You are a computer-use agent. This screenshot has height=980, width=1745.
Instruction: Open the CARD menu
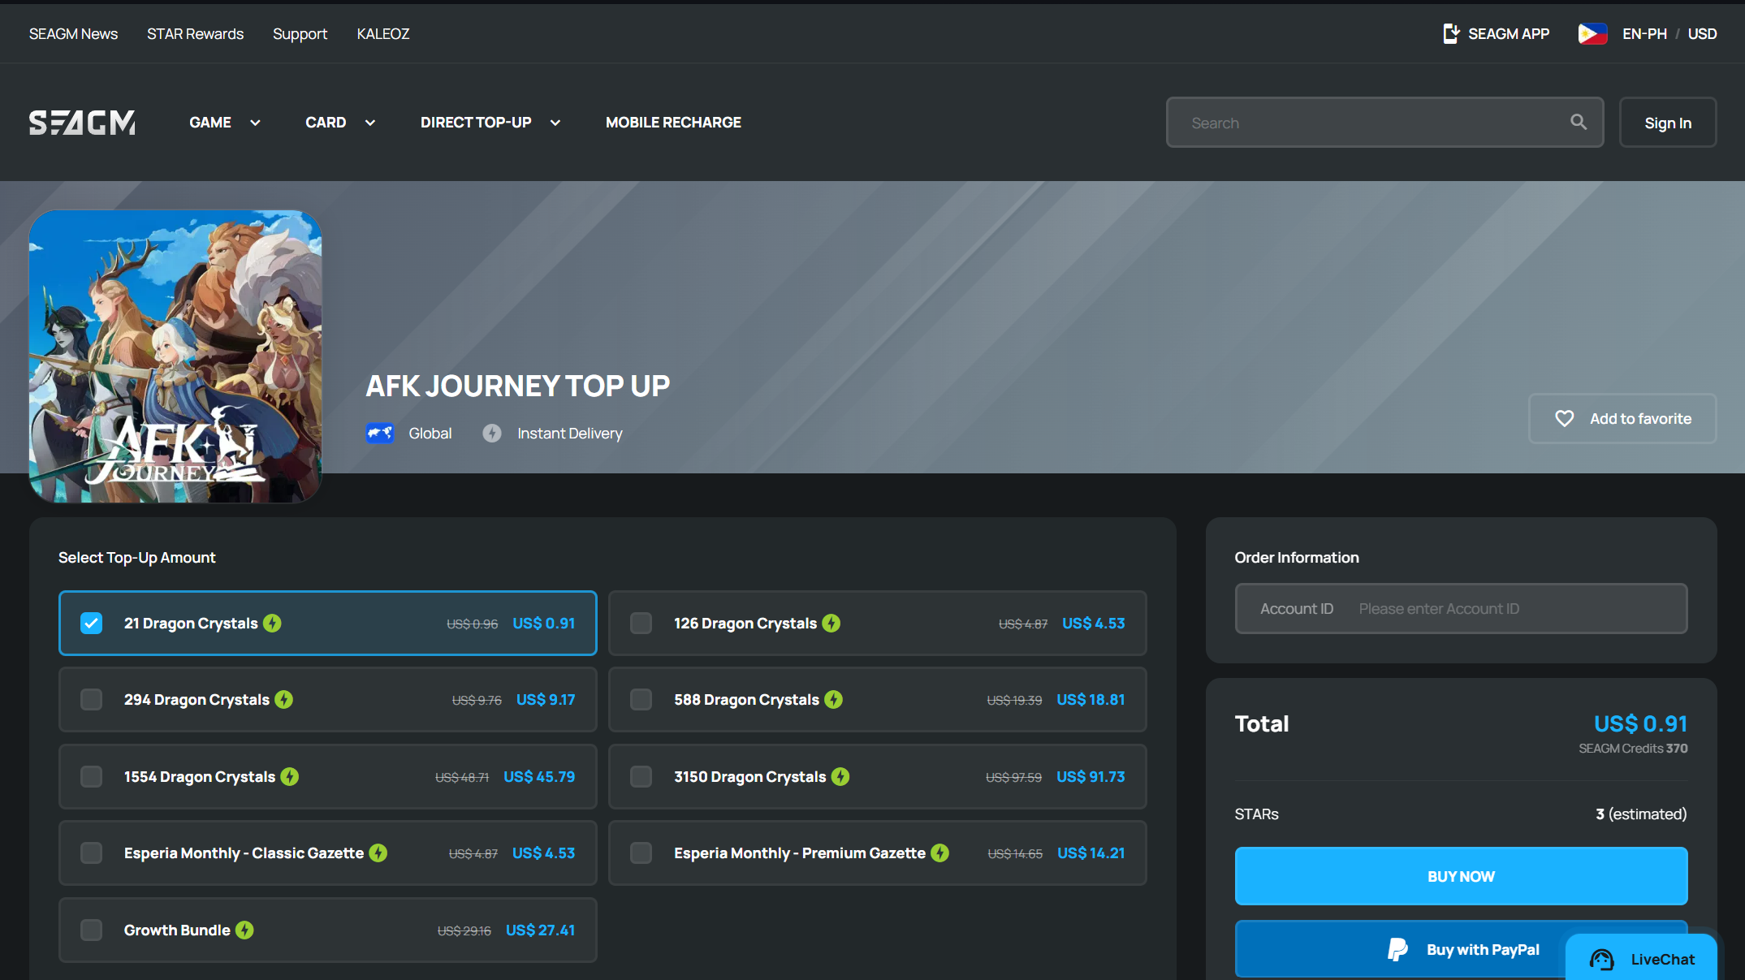click(326, 123)
